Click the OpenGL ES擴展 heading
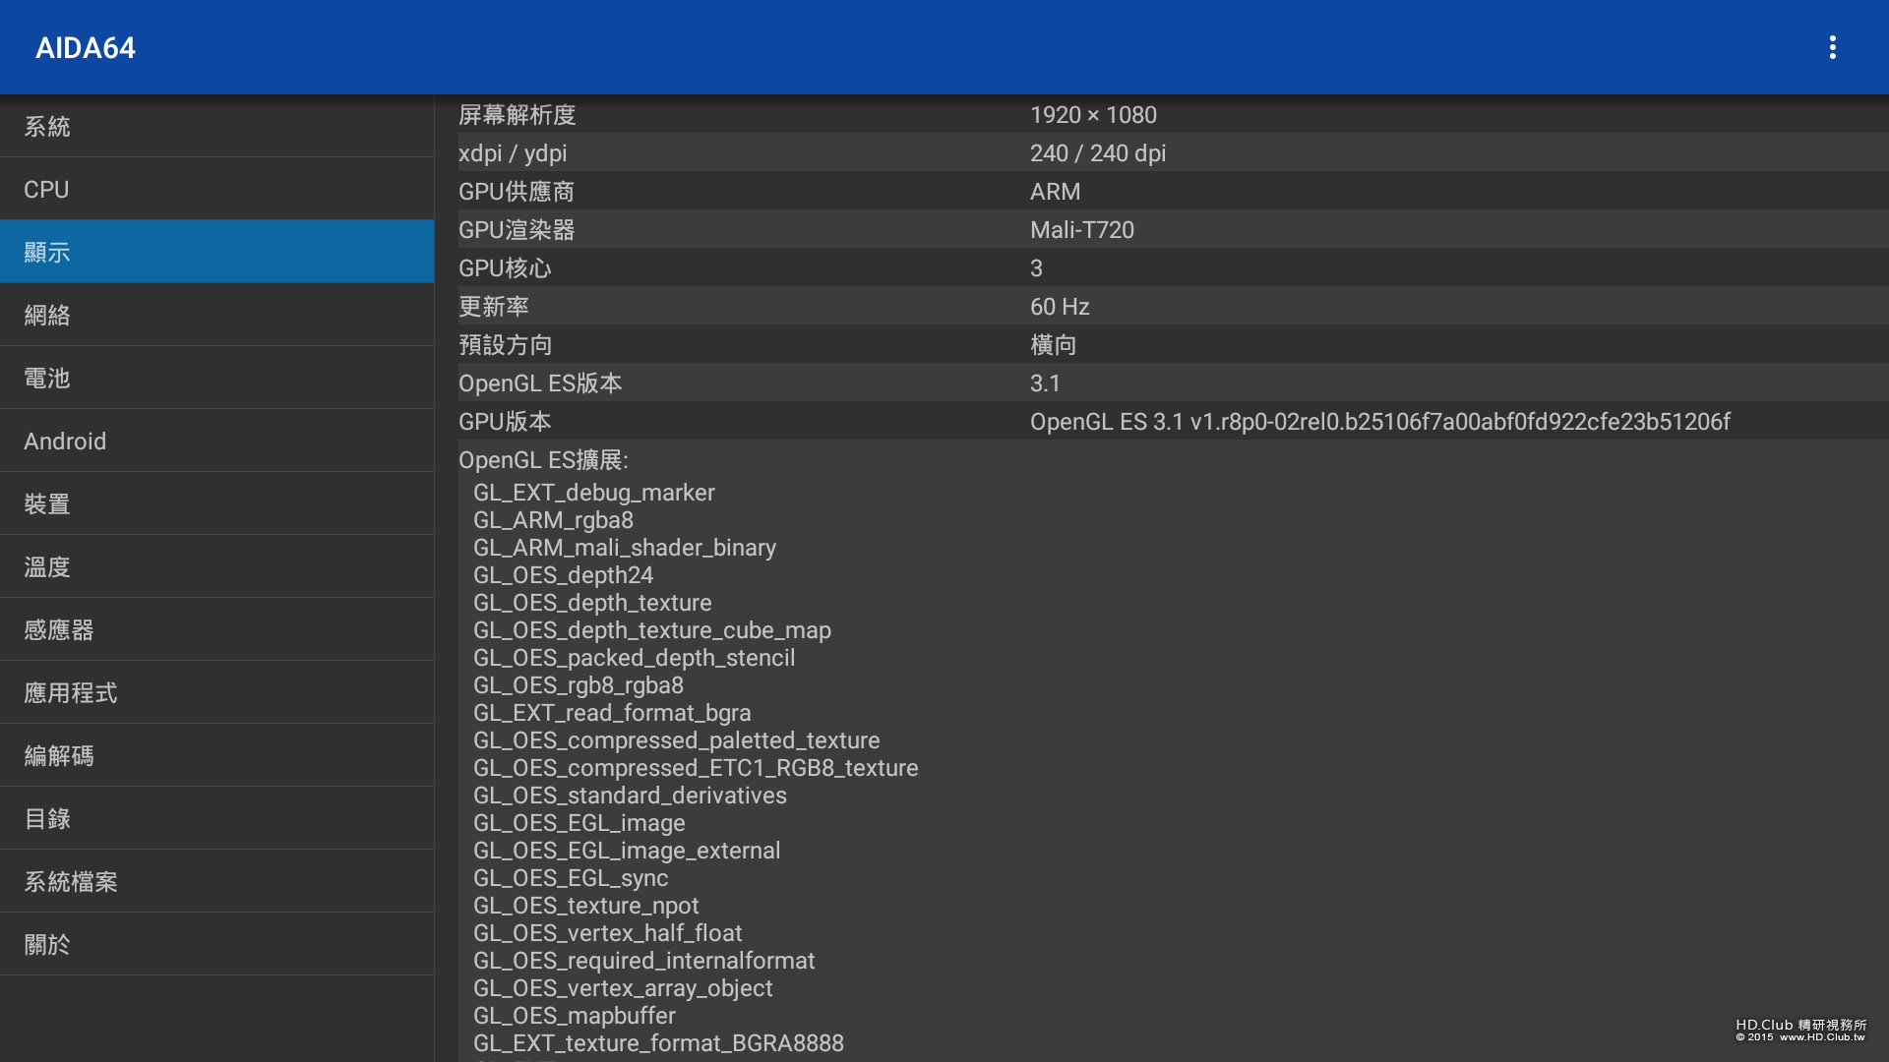 [543, 460]
